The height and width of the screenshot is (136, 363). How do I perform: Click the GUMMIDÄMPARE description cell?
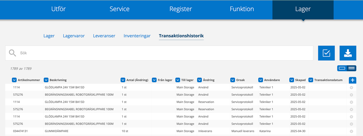click(x=56, y=131)
